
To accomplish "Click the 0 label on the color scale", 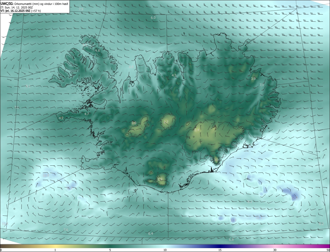I will pos(1,250).
